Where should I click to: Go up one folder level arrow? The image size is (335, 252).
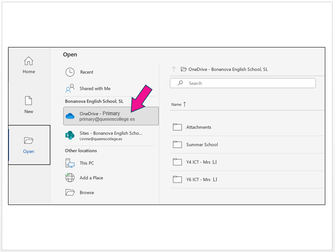coord(173,69)
